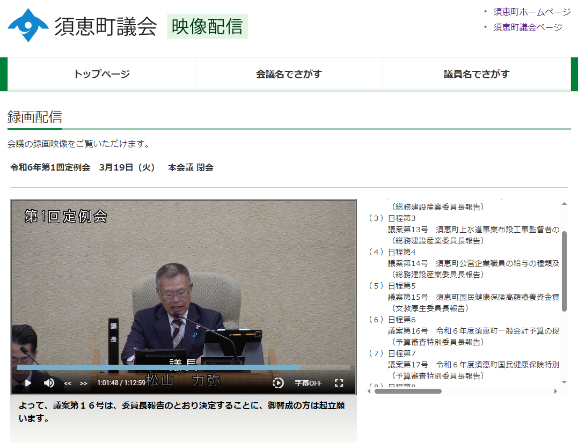Image resolution: width=578 pixels, height=443 pixels.
Task: Click the 須恵町議会 site title
Action: point(106,26)
